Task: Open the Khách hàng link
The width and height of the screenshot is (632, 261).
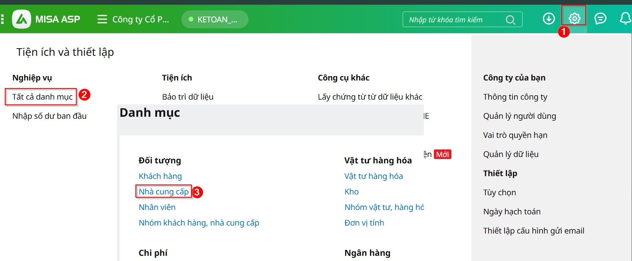Action: pos(160,176)
